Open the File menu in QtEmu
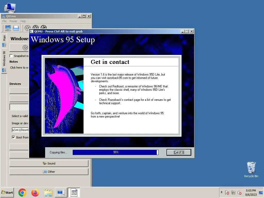The image size is (264, 198). pyautogui.click(x=4, y=21)
